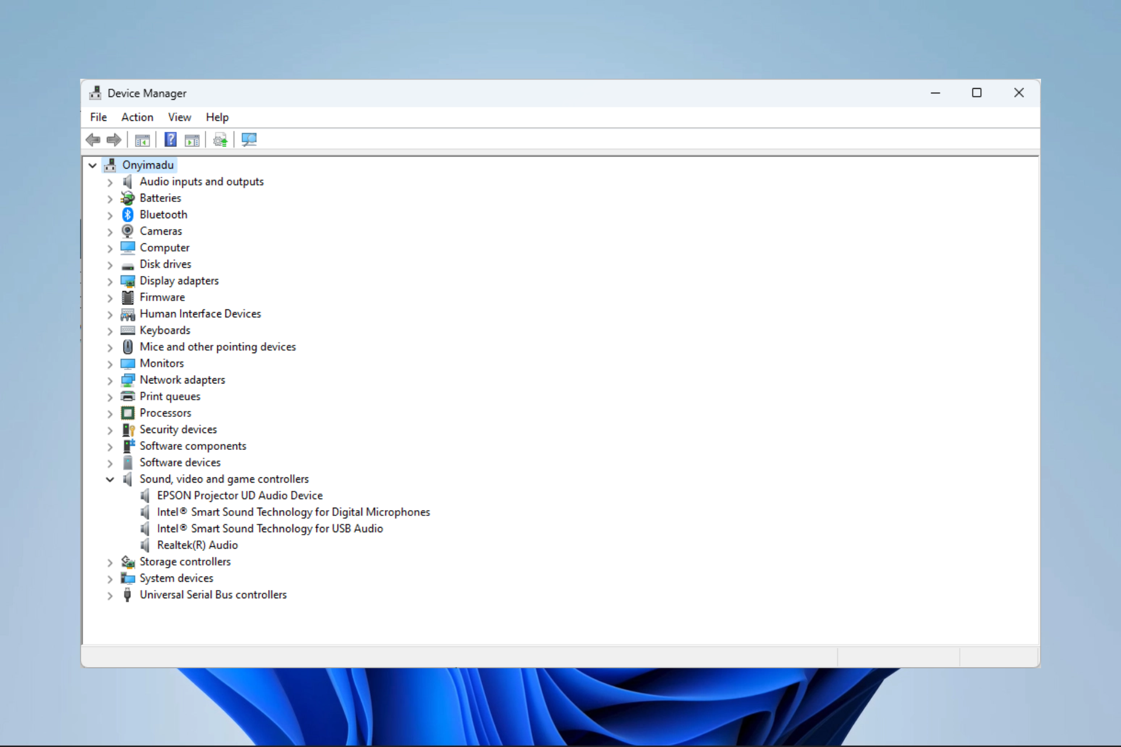Open the View menu
The height and width of the screenshot is (747, 1121).
(x=179, y=117)
